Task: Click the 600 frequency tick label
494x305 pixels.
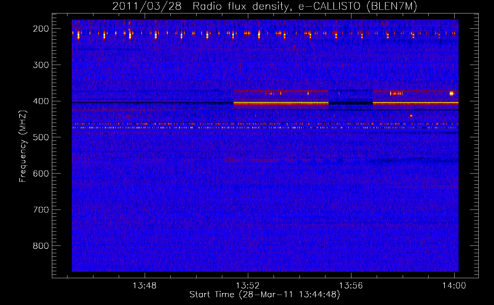Action: pos(41,174)
